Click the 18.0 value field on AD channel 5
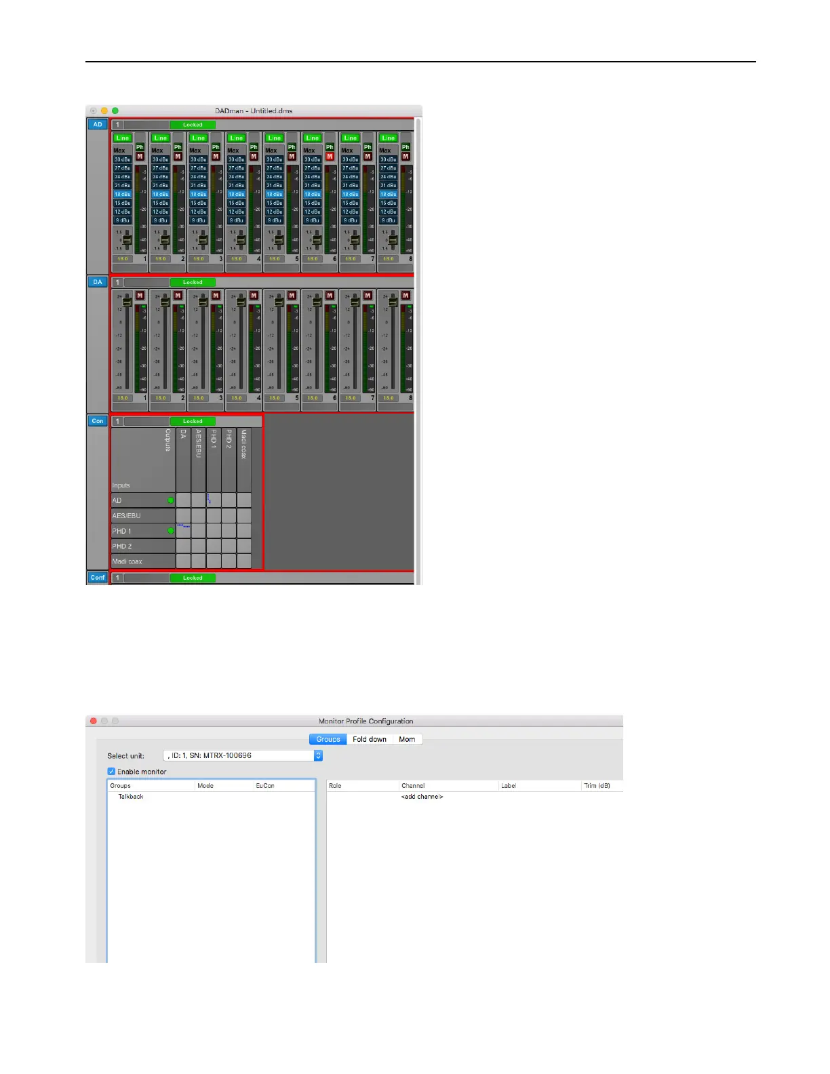The height and width of the screenshot is (1074, 830). pyautogui.click(x=274, y=259)
